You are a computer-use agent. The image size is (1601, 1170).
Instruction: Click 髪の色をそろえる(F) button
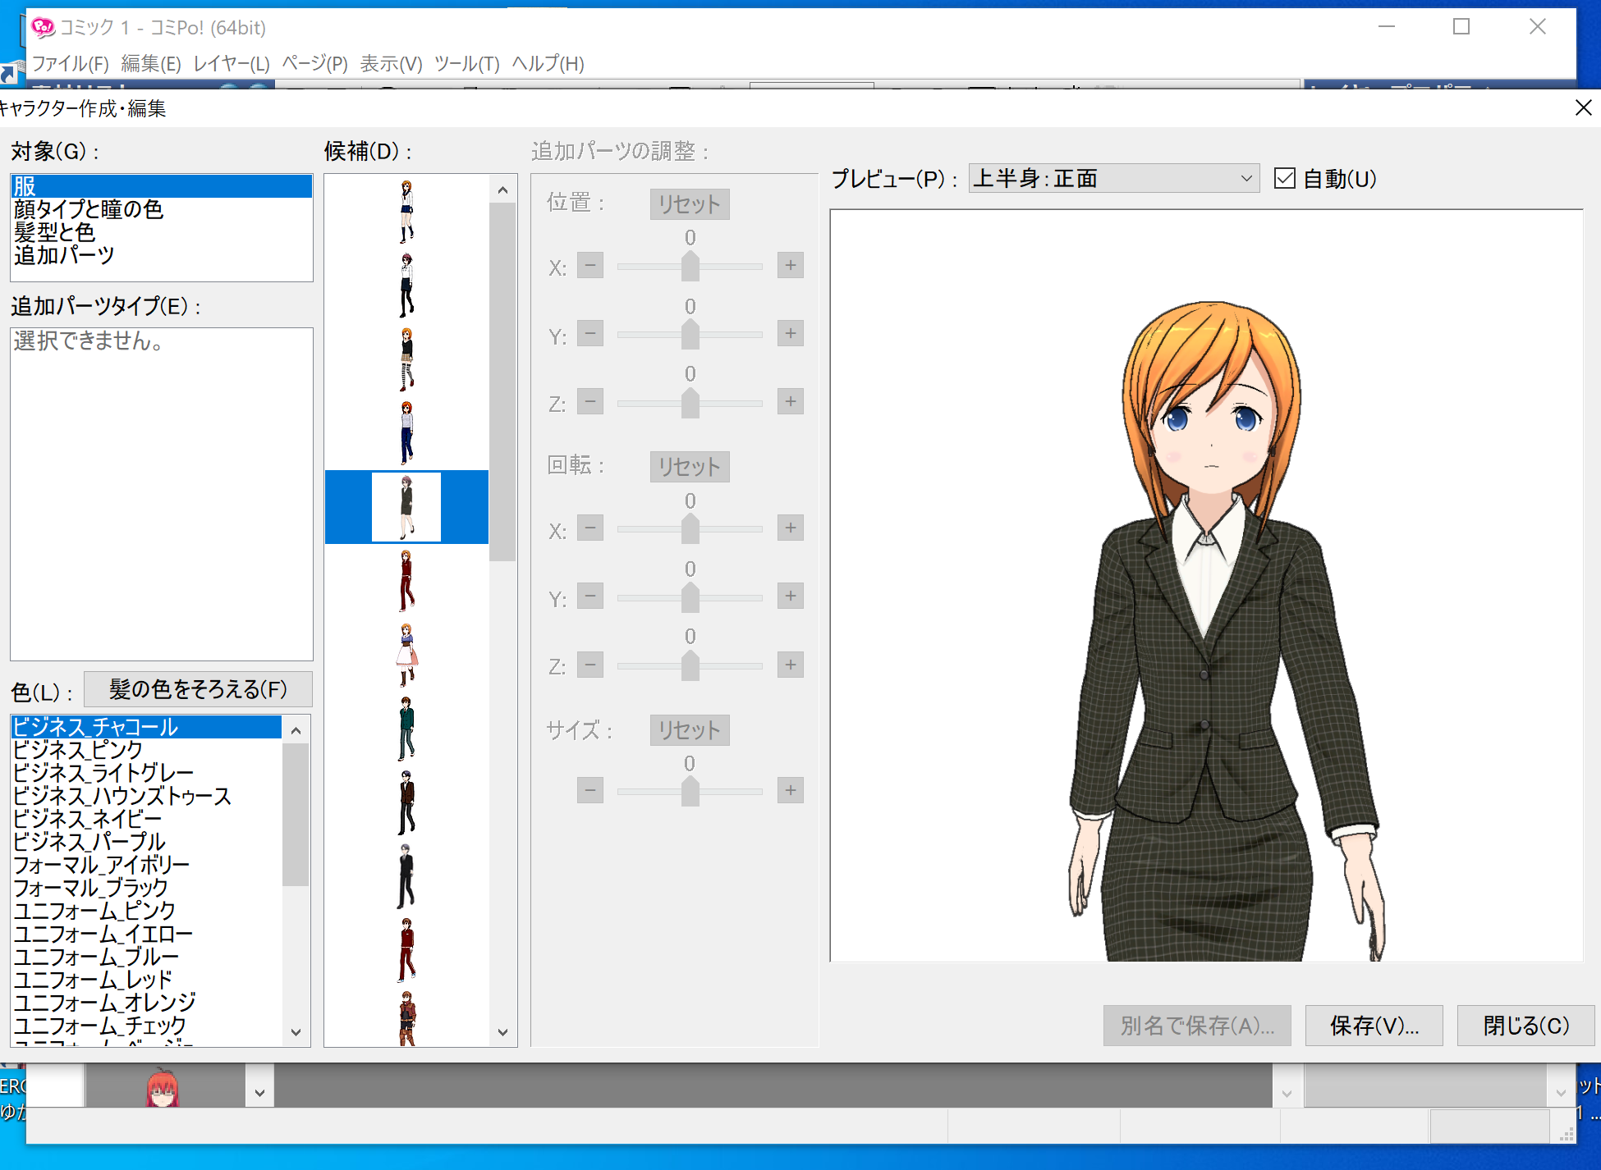198,689
